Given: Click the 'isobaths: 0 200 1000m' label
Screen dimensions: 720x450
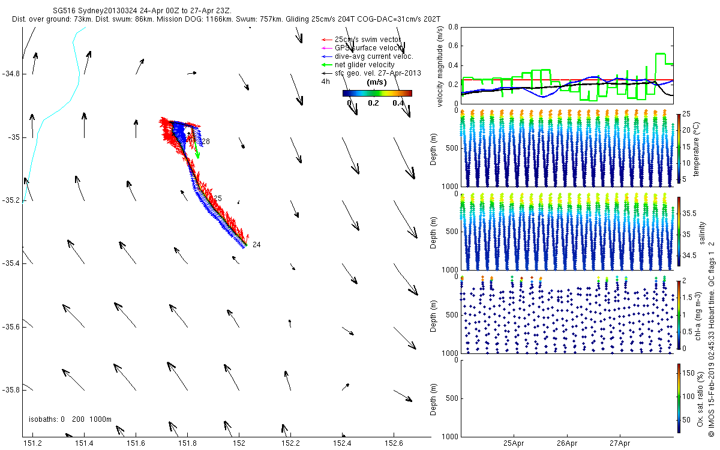Looking at the screenshot, I should pos(70,419).
